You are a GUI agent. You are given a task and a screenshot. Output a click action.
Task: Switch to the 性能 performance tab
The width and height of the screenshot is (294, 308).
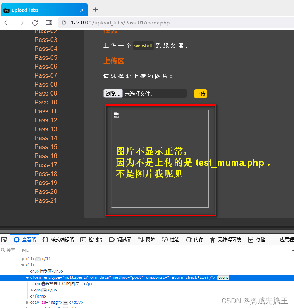click(170, 239)
